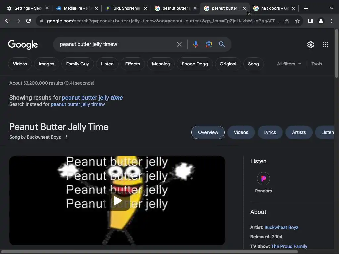
Task: Open the Lyrics tab
Action: click(x=270, y=132)
